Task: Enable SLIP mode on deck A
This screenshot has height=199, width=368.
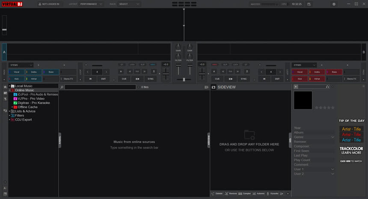Action: click(142, 64)
